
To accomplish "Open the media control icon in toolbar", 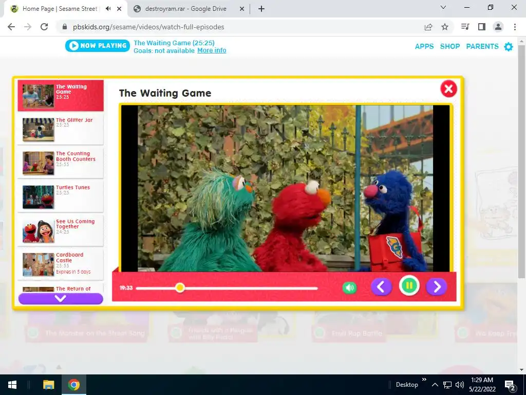I will 465,27.
